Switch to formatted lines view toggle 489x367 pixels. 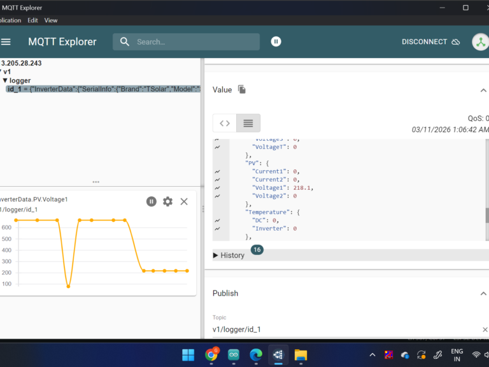coord(248,123)
